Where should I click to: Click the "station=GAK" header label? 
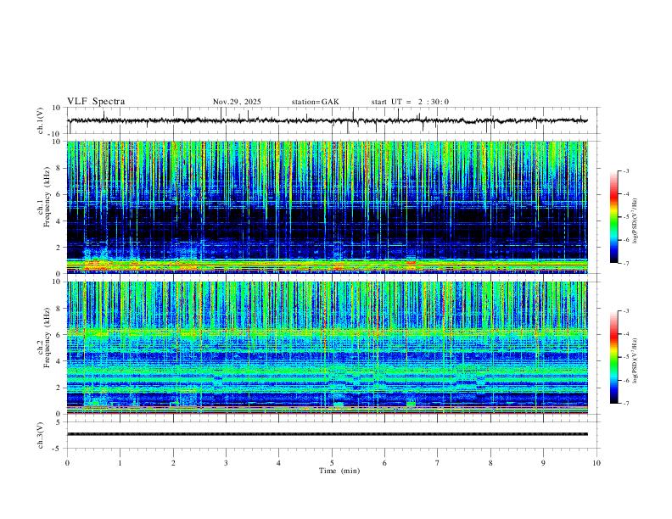click(315, 102)
